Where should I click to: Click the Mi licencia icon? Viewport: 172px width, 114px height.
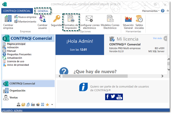click(112, 39)
